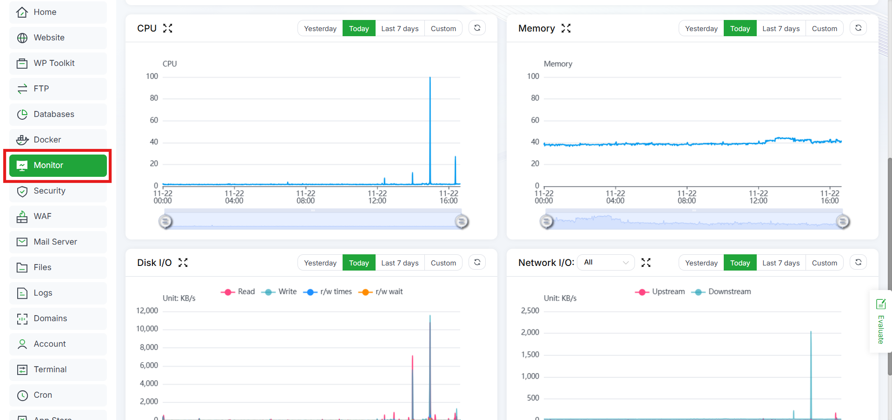Click the FTP transfer arrows icon
Screen dimensions: 892x420
(x=22, y=89)
